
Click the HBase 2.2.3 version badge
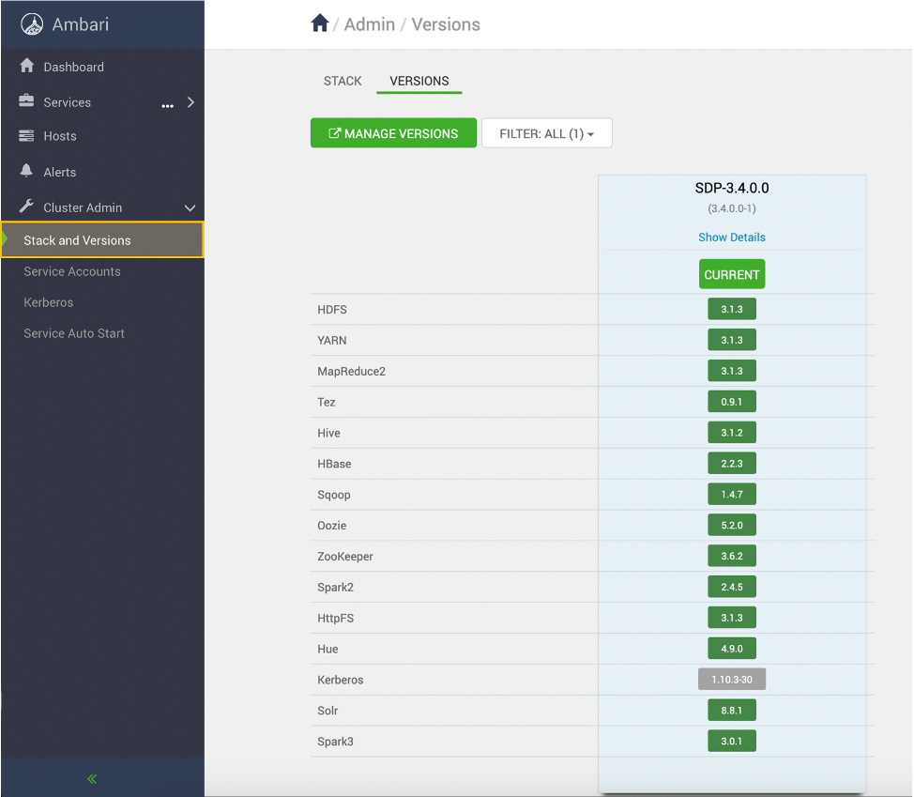[x=732, y=464]
